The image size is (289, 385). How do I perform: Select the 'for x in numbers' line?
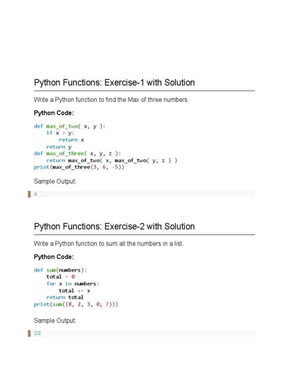(x=73, y=284)
